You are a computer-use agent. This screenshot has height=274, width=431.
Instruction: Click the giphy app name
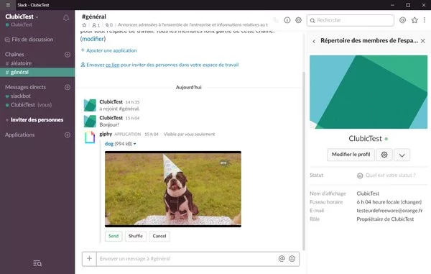(106, 134)
